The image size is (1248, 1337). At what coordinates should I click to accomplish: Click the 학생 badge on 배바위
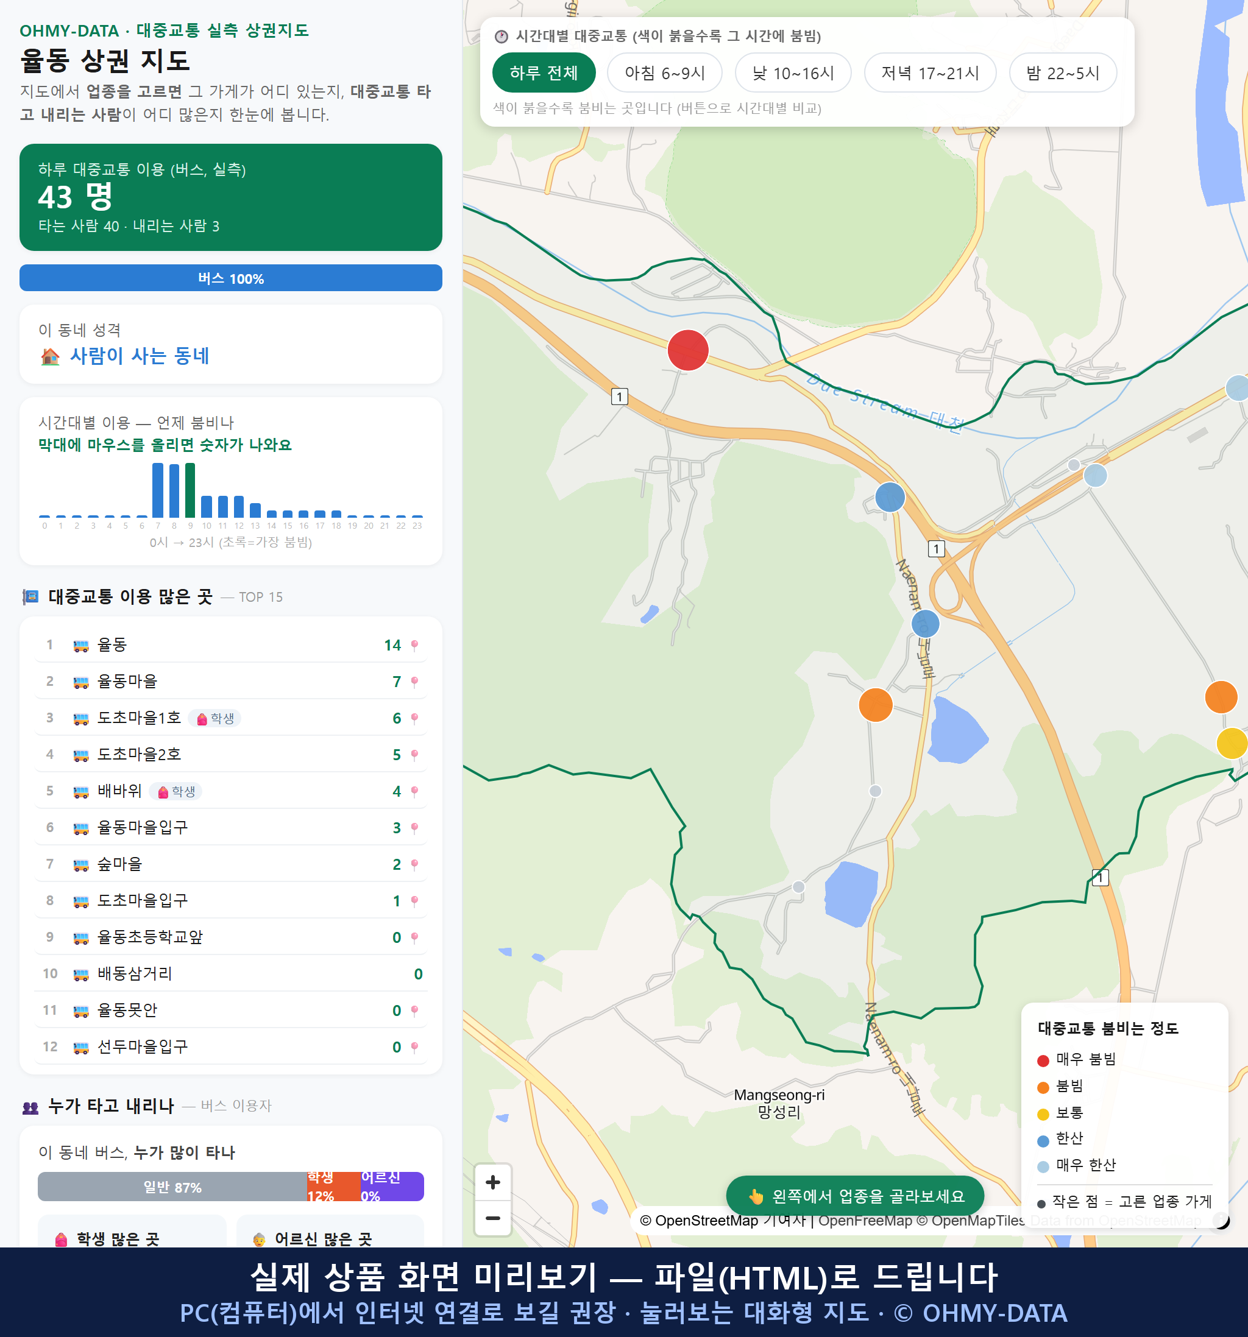pyautogui.click(x=176, y=791)
